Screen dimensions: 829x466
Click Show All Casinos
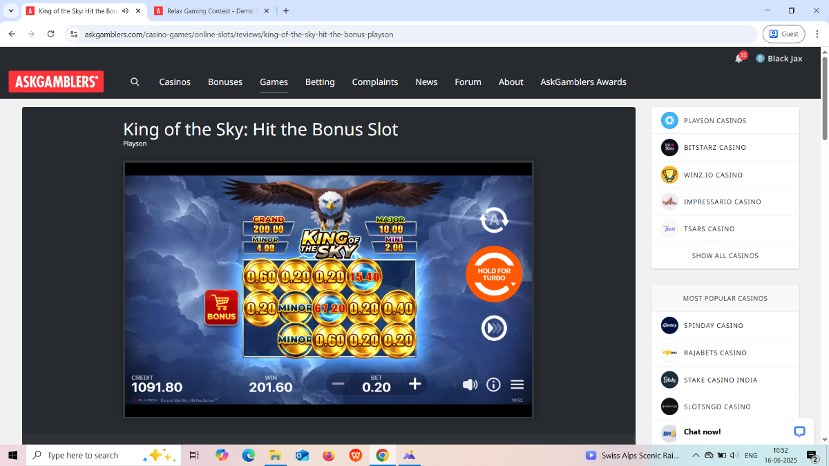[725, 255]
